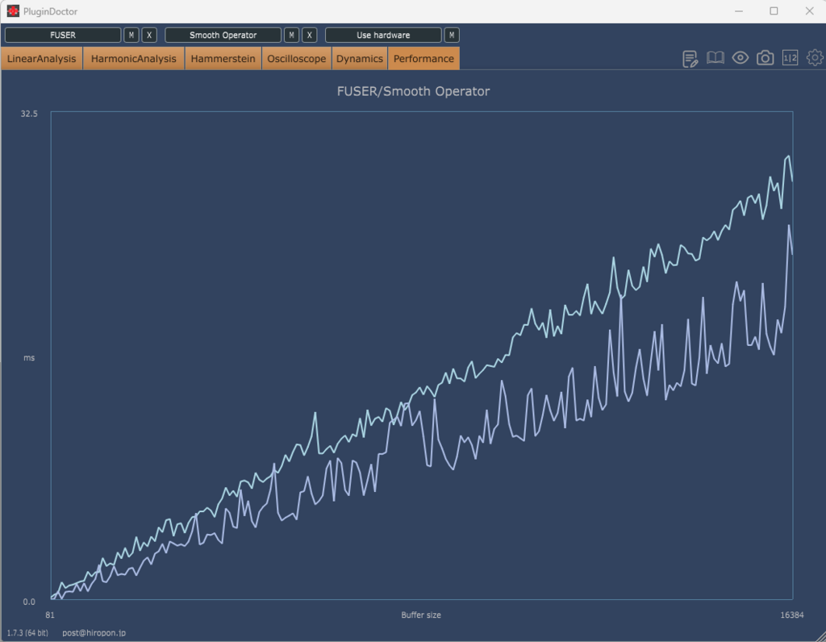Viewport: 826px width, 642px height.
Task: Switch to LinearAnalysis tab
Action: coord(42,58)
